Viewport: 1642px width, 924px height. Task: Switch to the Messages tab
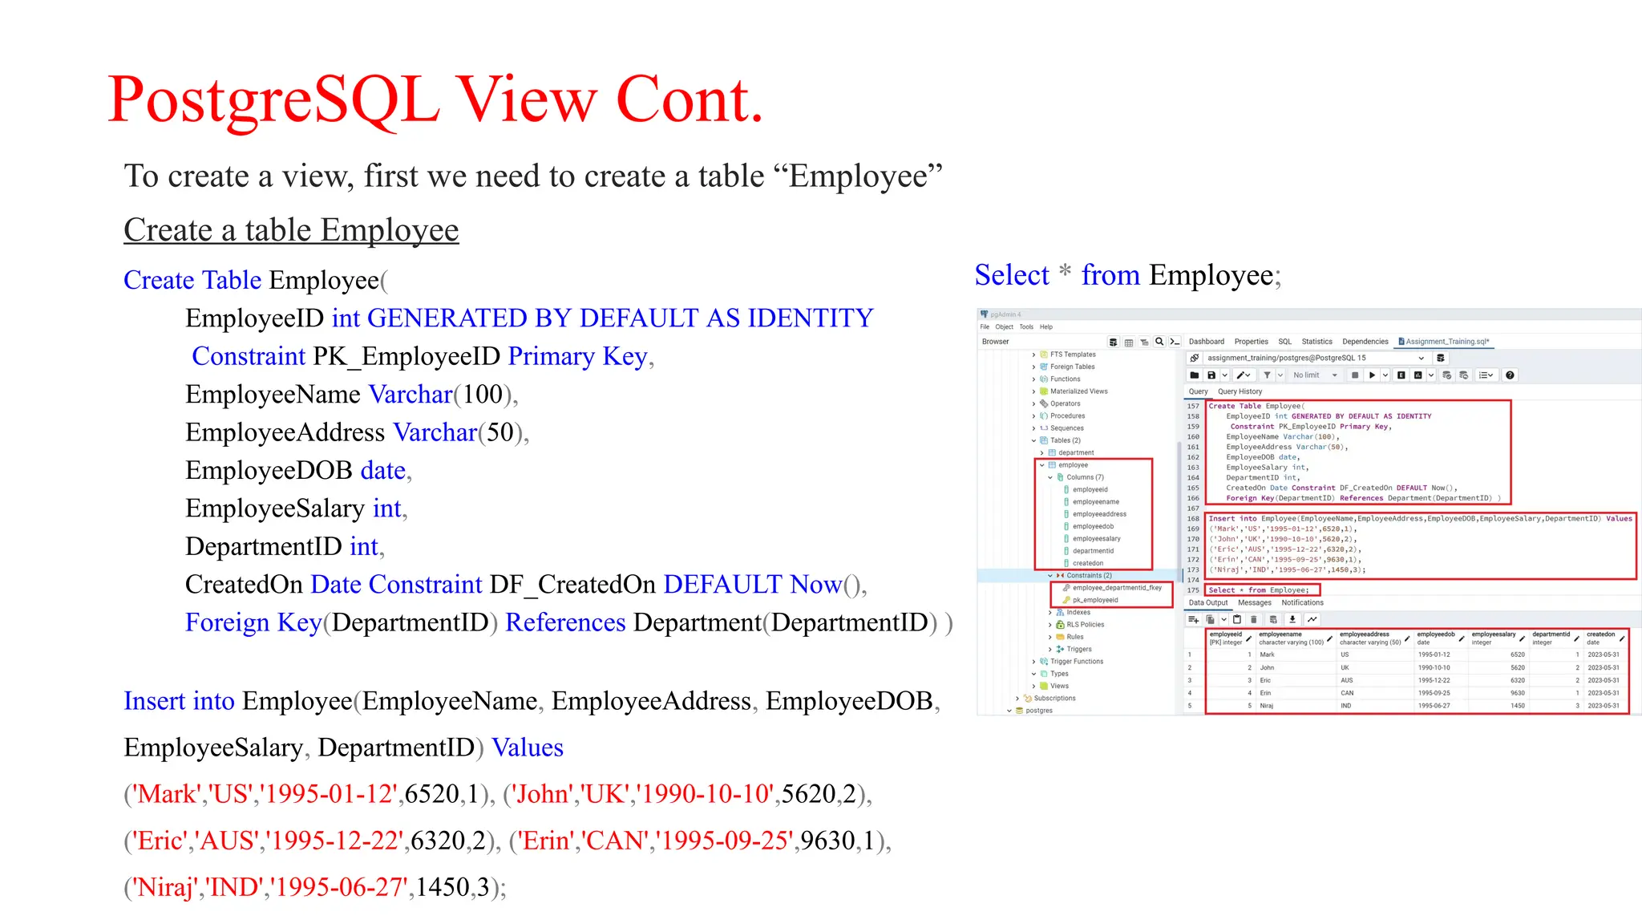1255,603
